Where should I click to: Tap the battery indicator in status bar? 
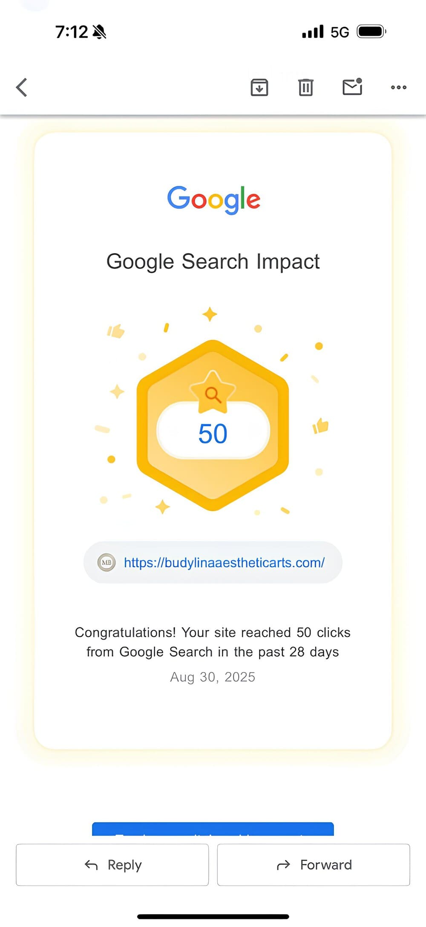tap(371, 32)
